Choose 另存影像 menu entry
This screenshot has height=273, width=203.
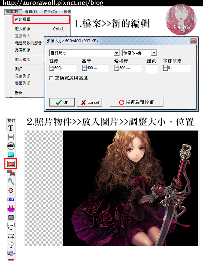coord(28,50)
